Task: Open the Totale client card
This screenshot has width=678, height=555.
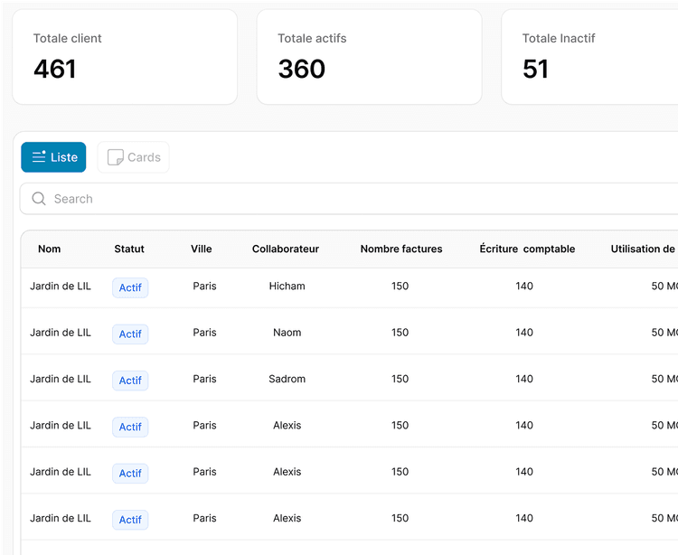Action: [125, 57]
